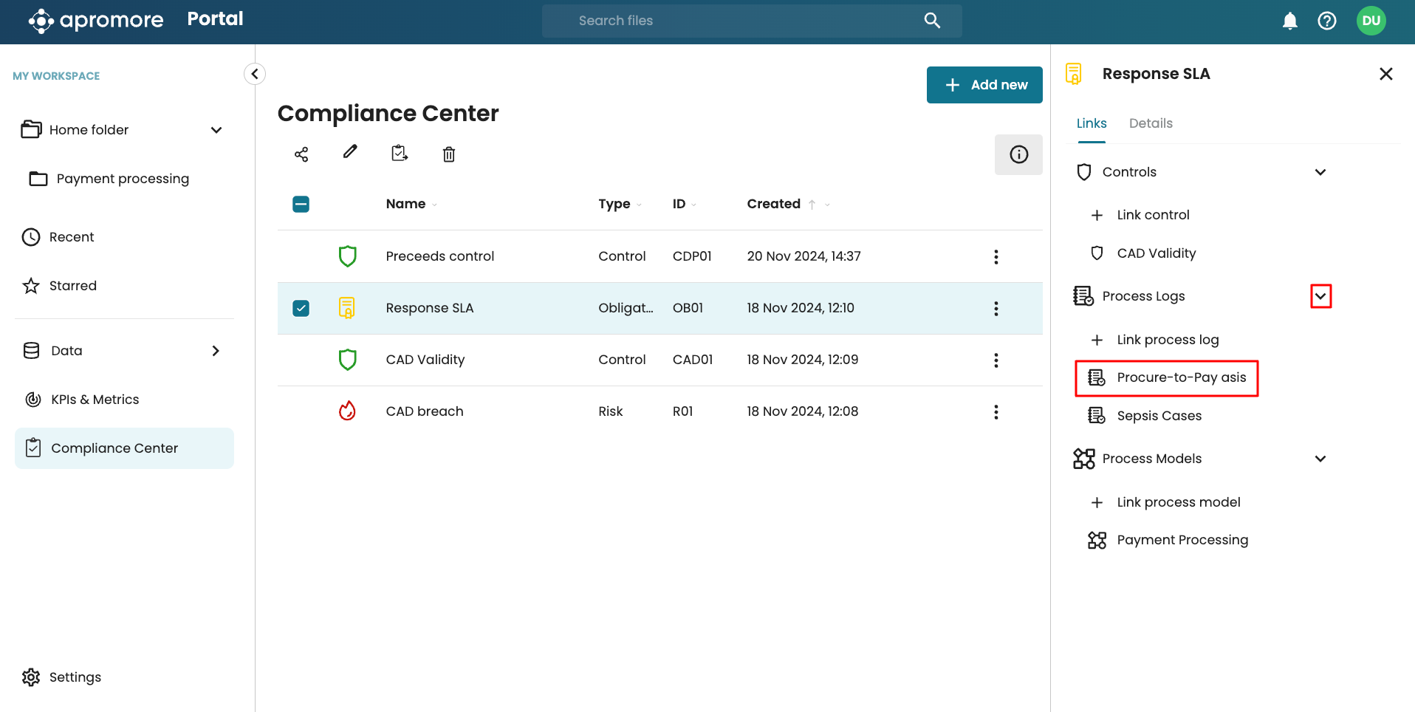This screenshot has height=712, width=1415.
Task: Expand the Home folder chevron
Action: point(216,130)
